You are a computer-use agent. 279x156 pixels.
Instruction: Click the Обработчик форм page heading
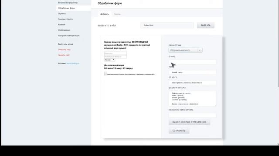tap(109, 3)
